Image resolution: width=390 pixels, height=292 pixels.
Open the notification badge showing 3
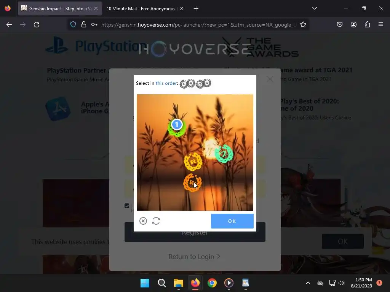tap(379, 282)
